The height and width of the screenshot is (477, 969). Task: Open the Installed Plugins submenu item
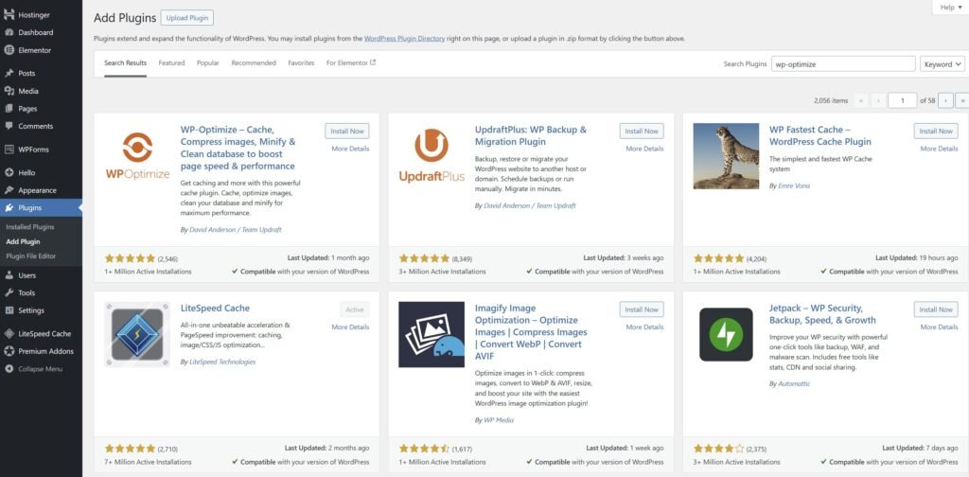(30, 227)
